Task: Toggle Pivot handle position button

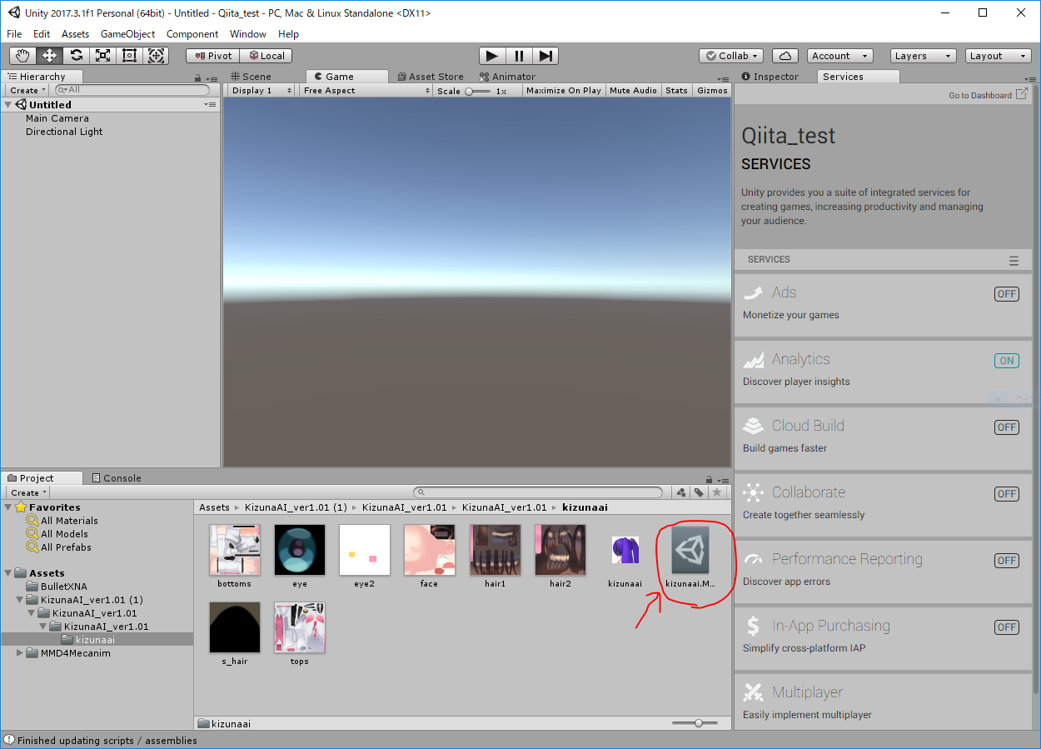Action: [x=213, y=56]
